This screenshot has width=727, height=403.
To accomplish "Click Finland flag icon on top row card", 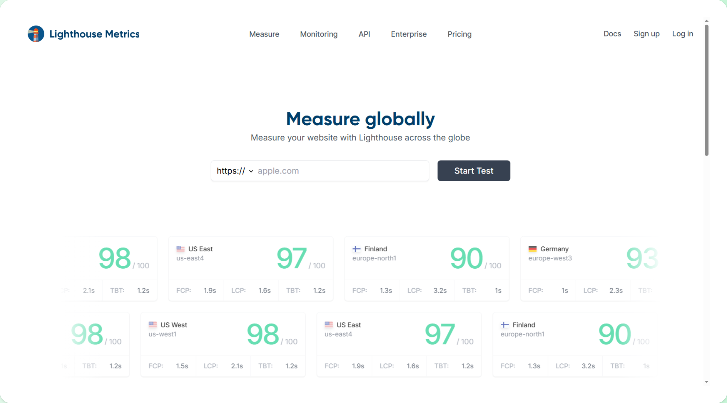I will pos(357,249).
